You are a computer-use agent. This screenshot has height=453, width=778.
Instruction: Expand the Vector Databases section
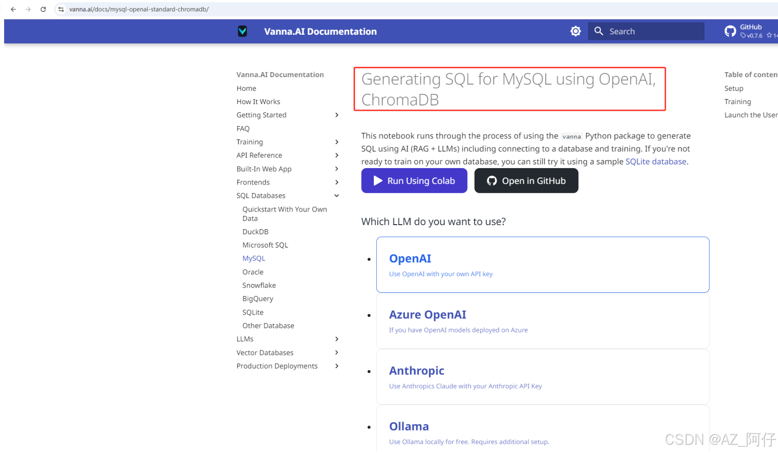(x=336, y=353)
